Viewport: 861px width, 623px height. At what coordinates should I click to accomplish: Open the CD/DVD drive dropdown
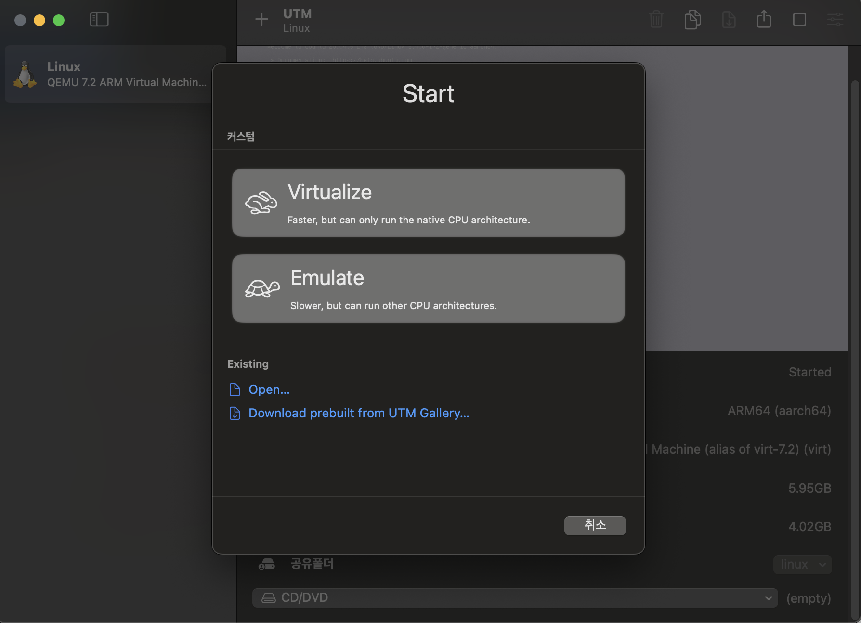coord(515,598)
